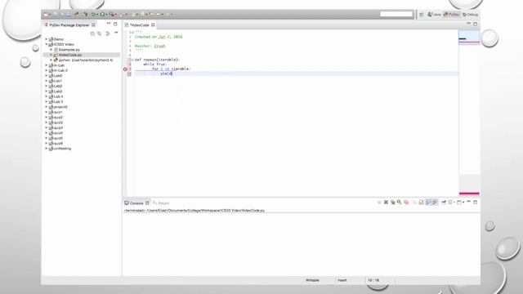Viewport: 523px width, 294px height.
Task: Toggle Scroll Lock in console toolbar
Action: point(422,203)
